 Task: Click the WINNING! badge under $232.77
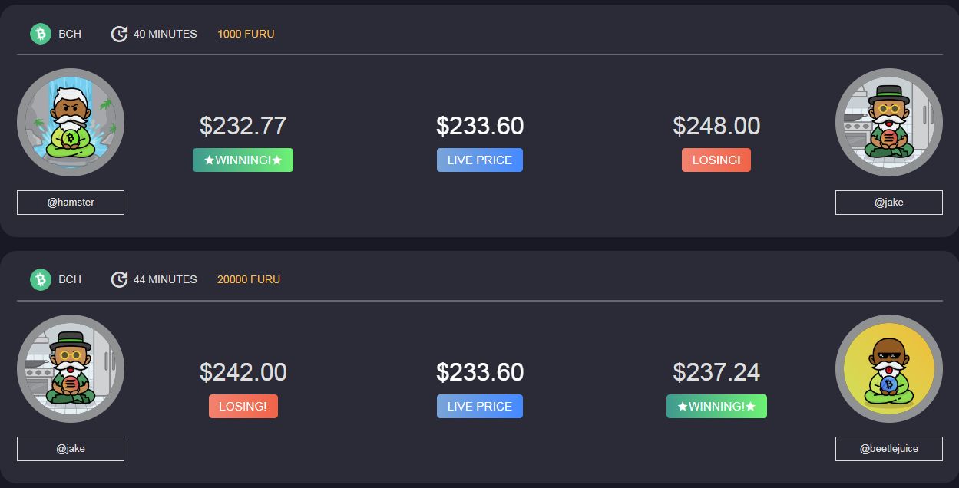(x=243, y=160)
